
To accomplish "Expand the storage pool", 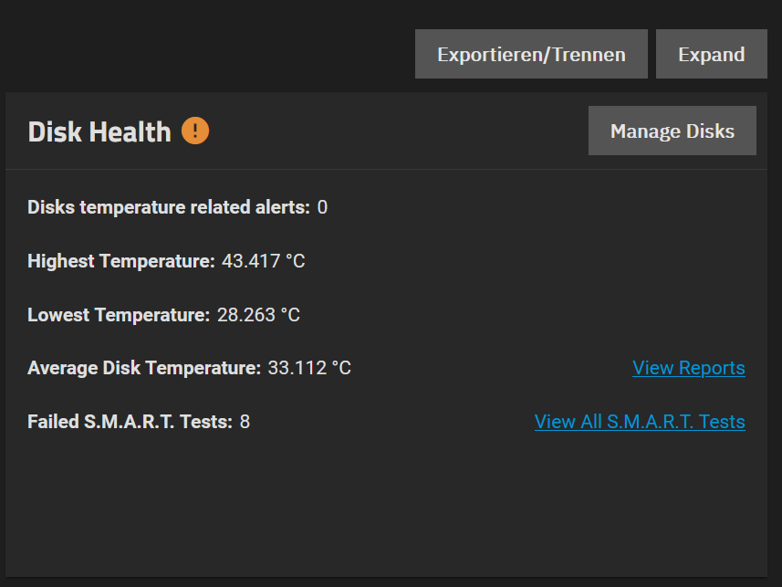I will coord(711,54).
